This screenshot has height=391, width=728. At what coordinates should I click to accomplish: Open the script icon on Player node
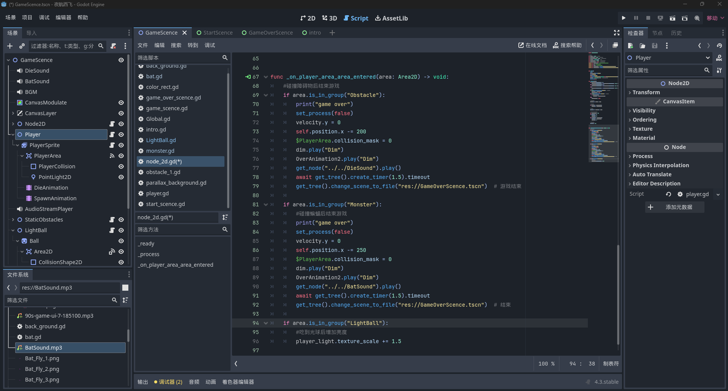point(112,135)
